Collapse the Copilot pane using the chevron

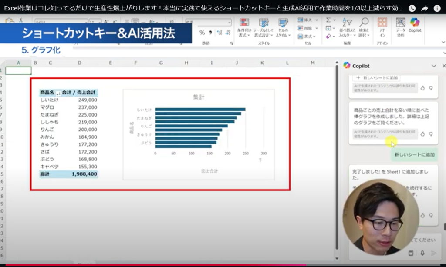coord(433,66)
